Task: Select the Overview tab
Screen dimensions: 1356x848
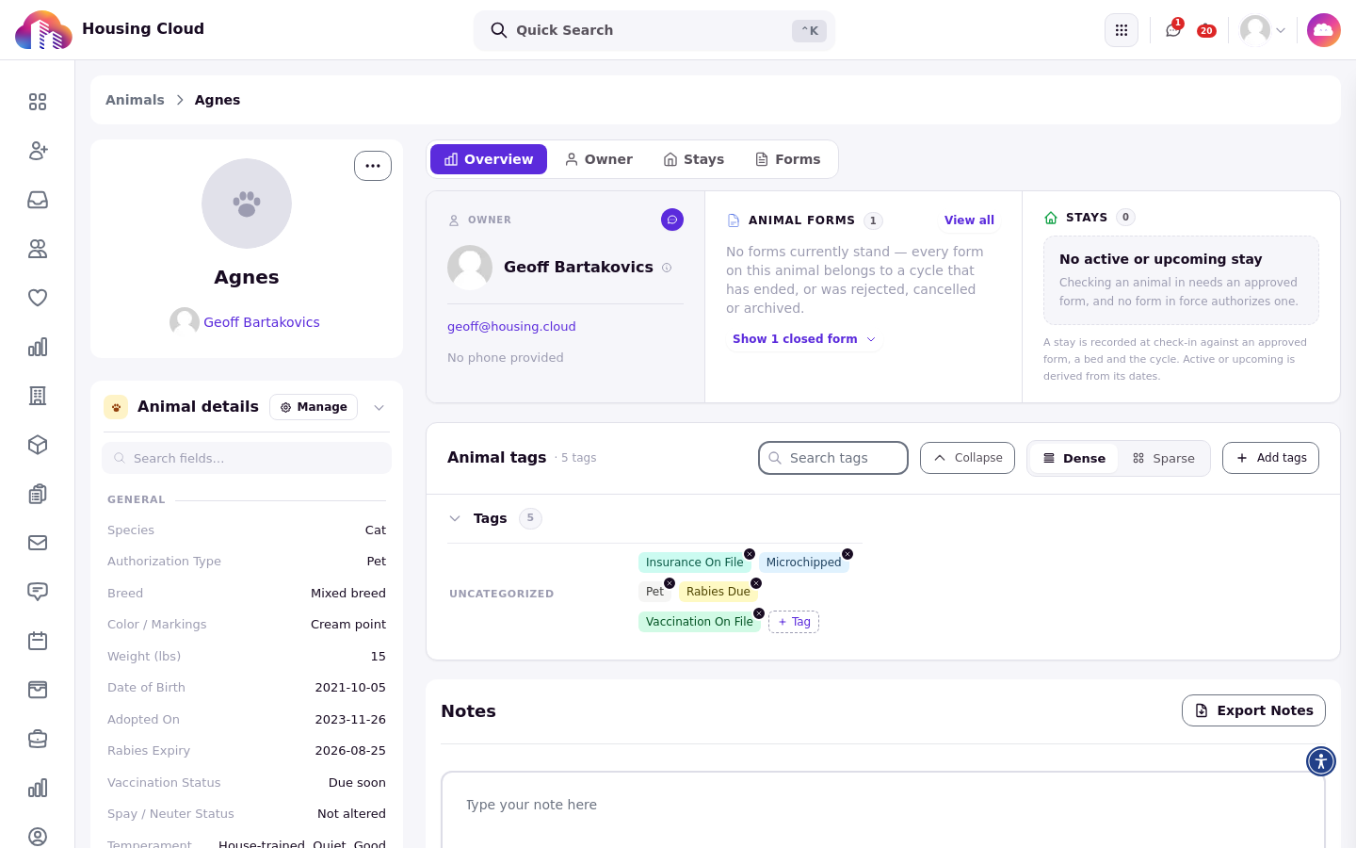Action: 489,159
